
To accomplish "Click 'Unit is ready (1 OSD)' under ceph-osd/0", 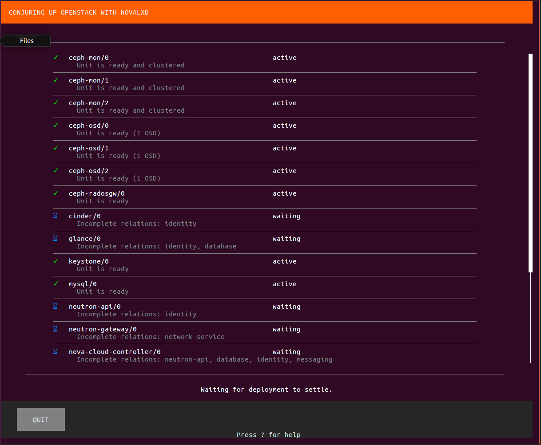I will point(119,133).
